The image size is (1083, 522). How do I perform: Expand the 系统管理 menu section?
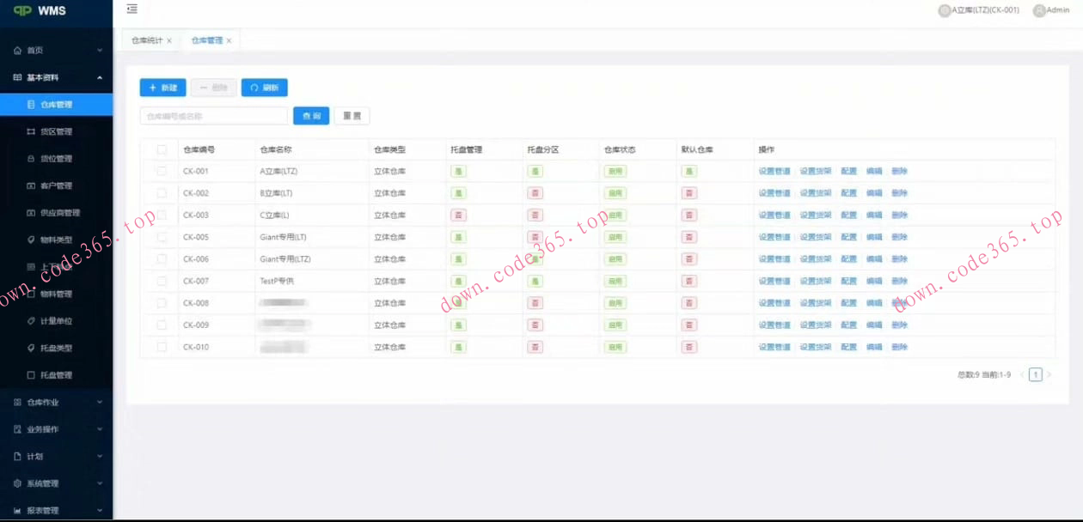click(56, 483)
